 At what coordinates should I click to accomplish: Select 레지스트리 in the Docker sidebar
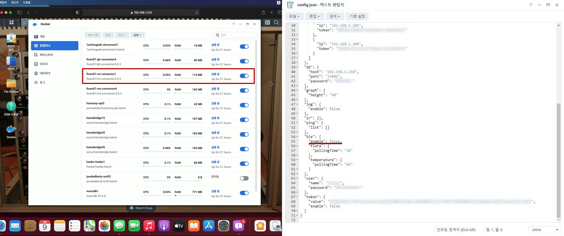pos(55,55)
